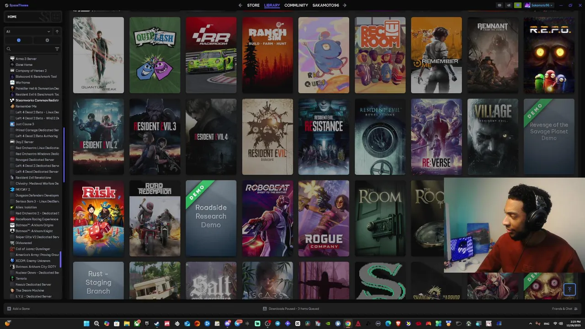Switch to the collections grid view icon

(x=56, y=17)
